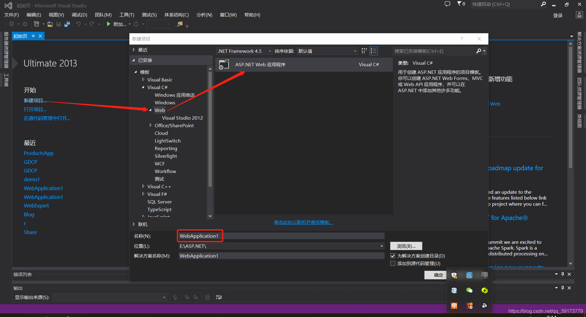The height and width of the screenshot is (317, 586).
Task: Click the 名称 WebApplication1 input field
Action: pos(281,236)
